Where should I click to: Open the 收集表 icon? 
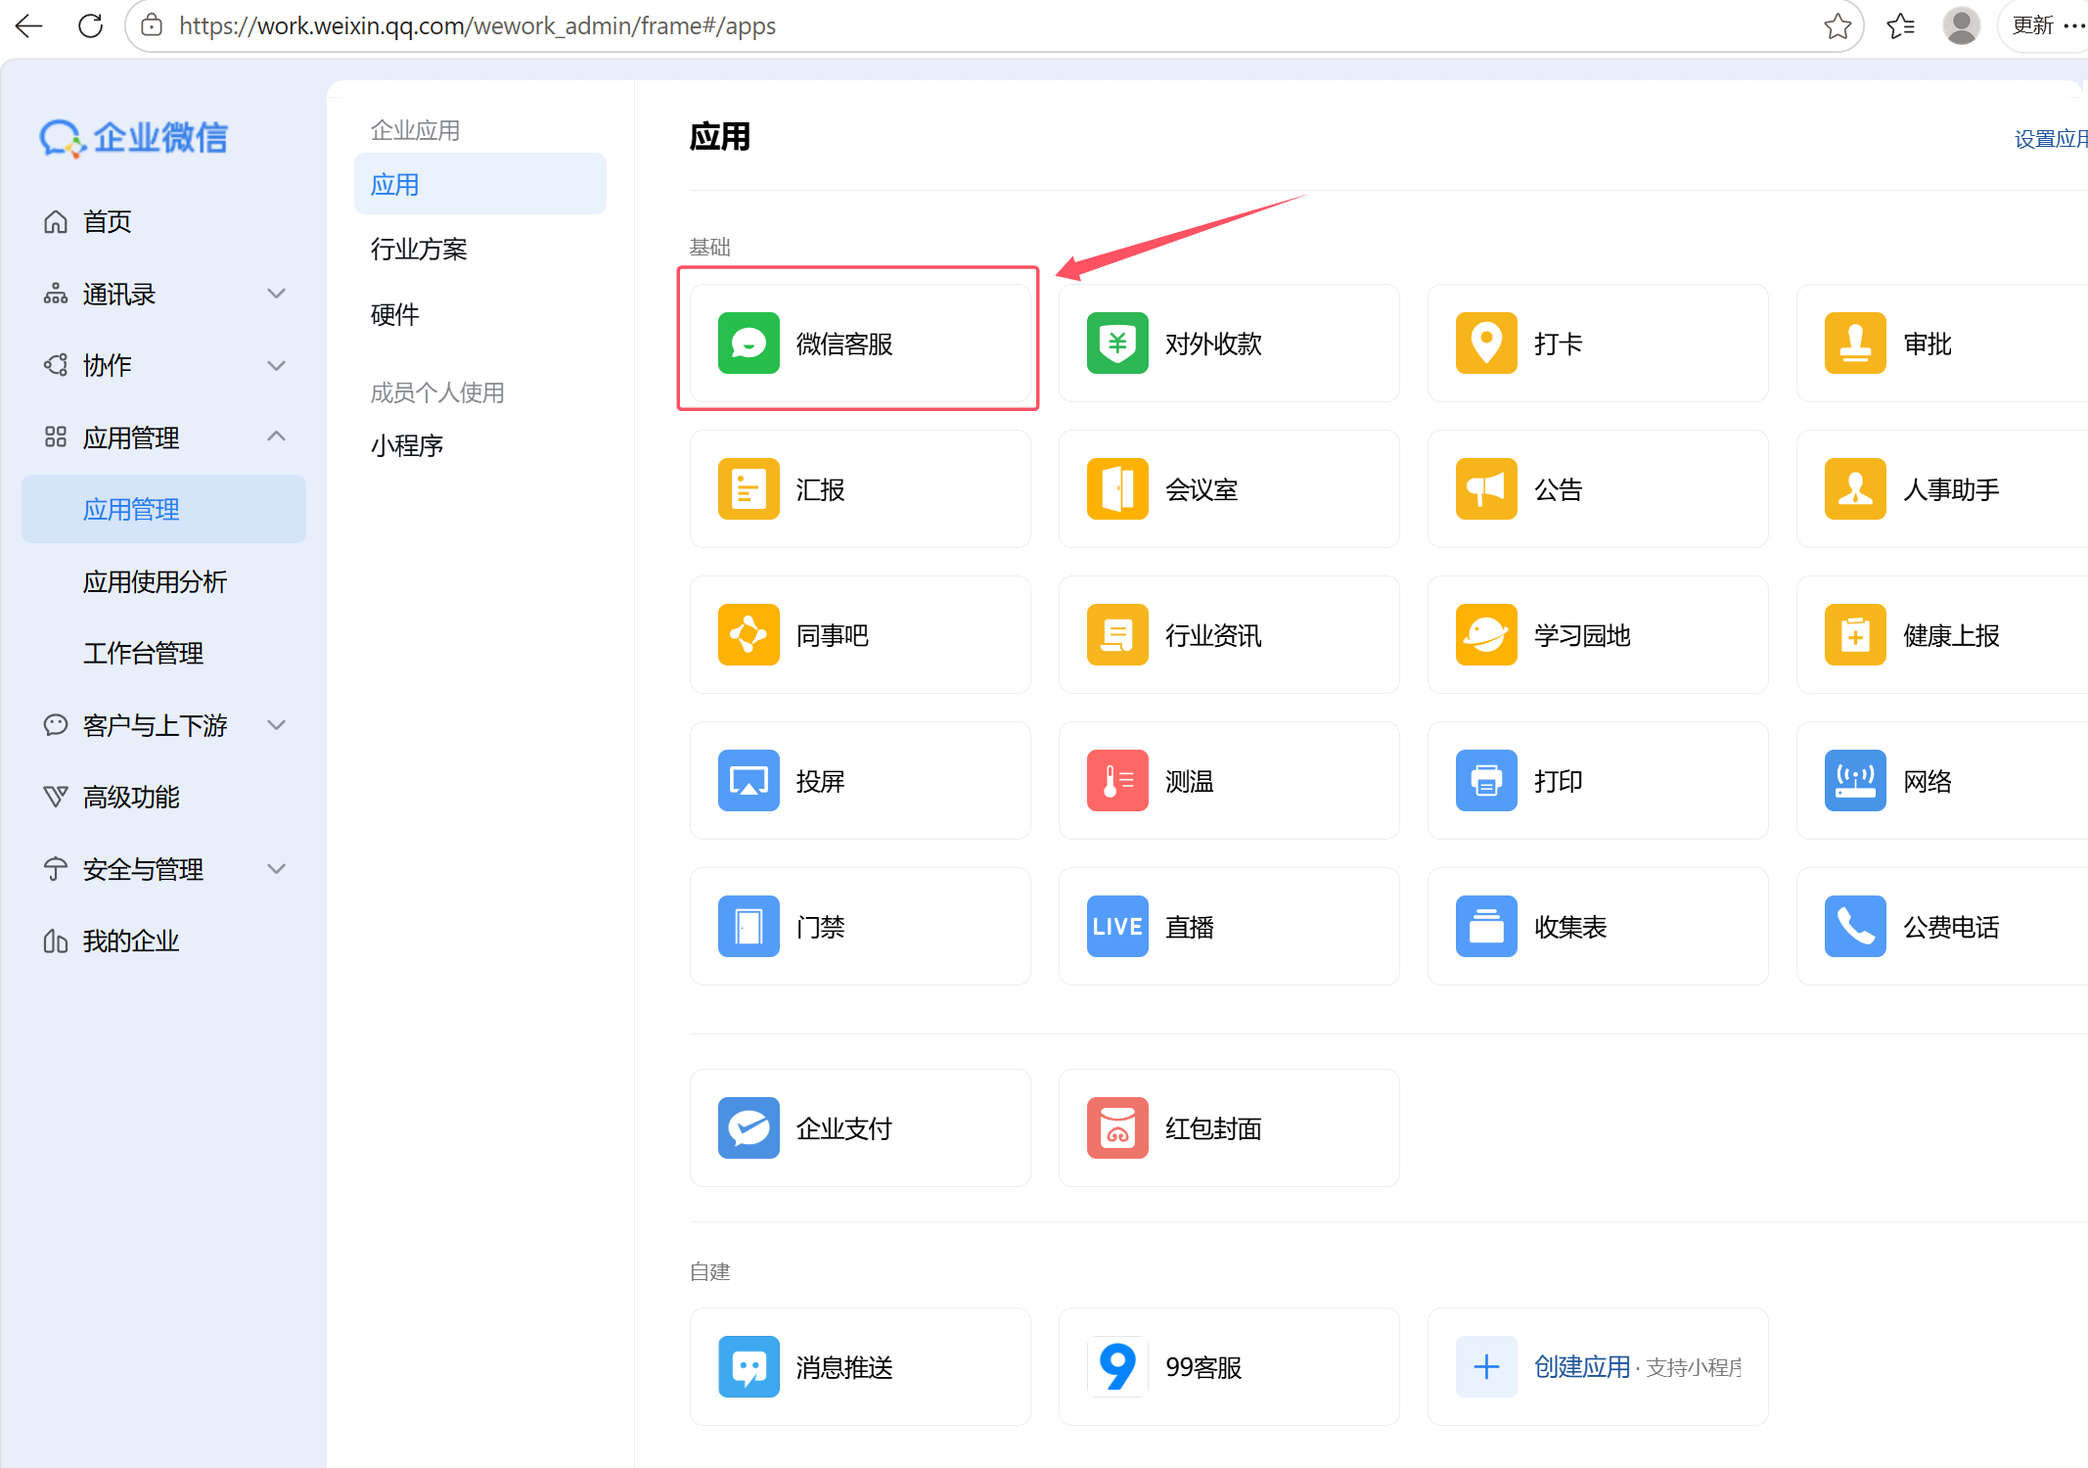(1486, 927)
